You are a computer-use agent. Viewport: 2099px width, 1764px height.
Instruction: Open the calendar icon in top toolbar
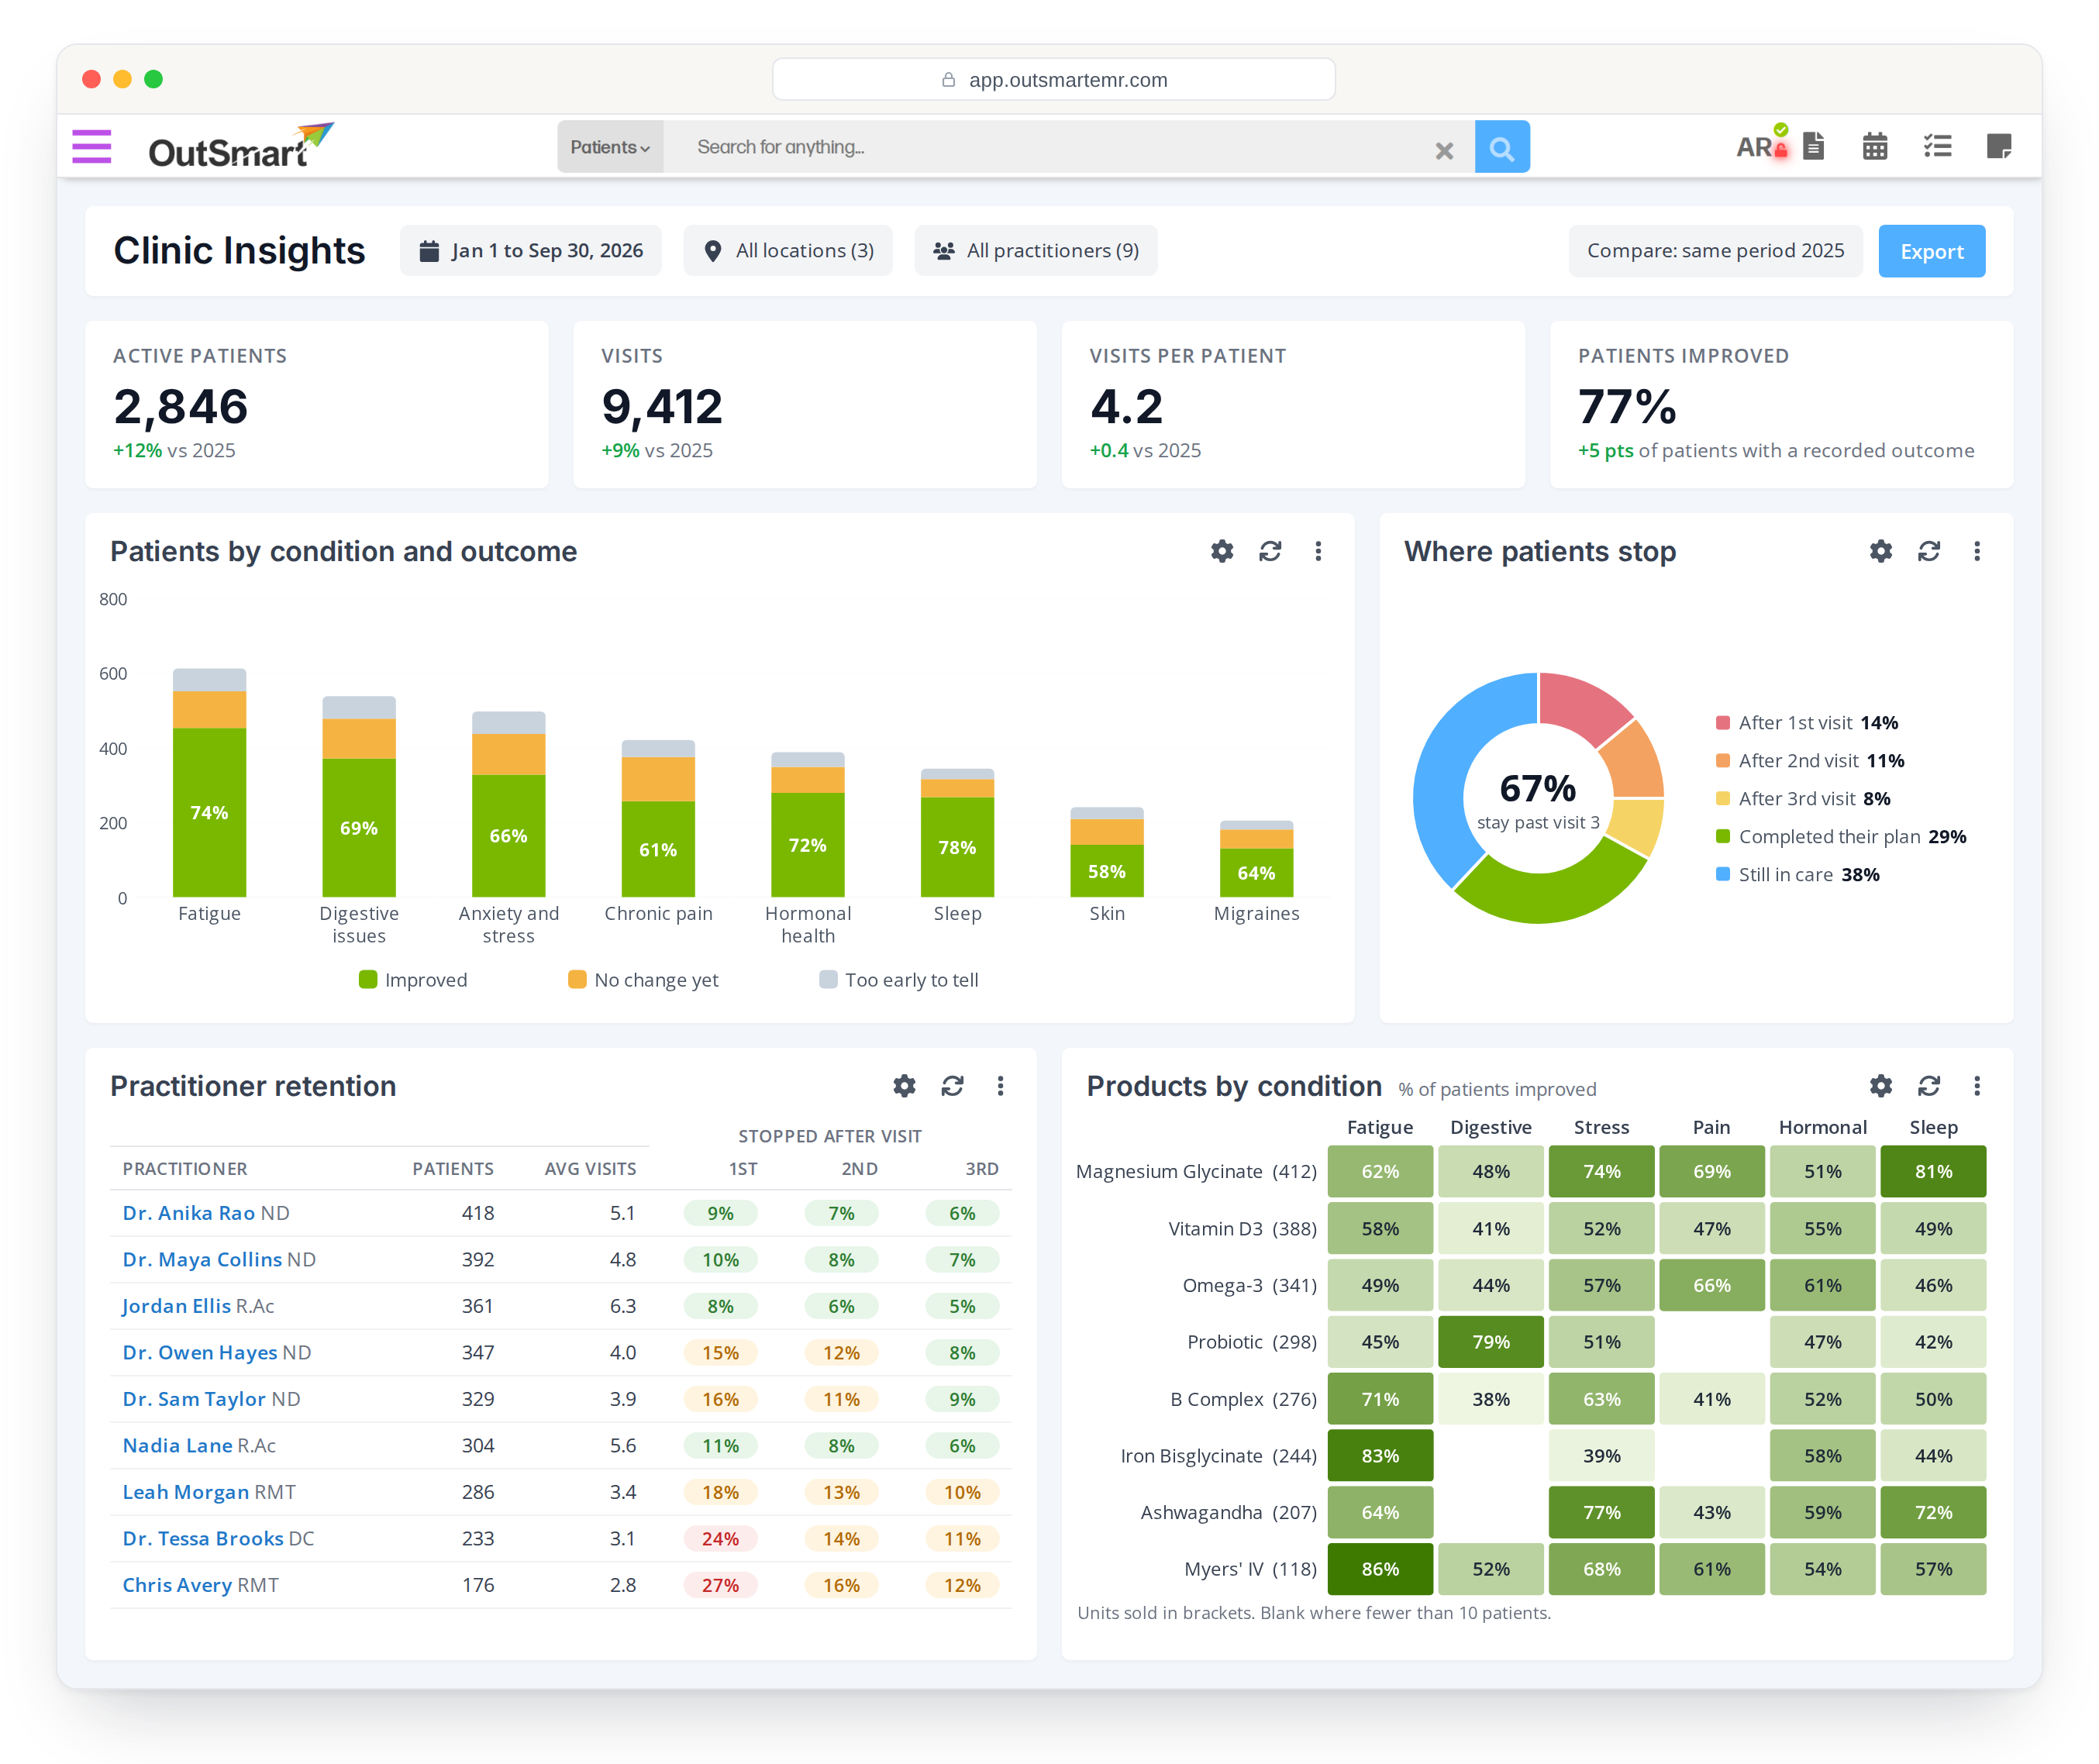pyautogui.click(x=1875, y=146)
